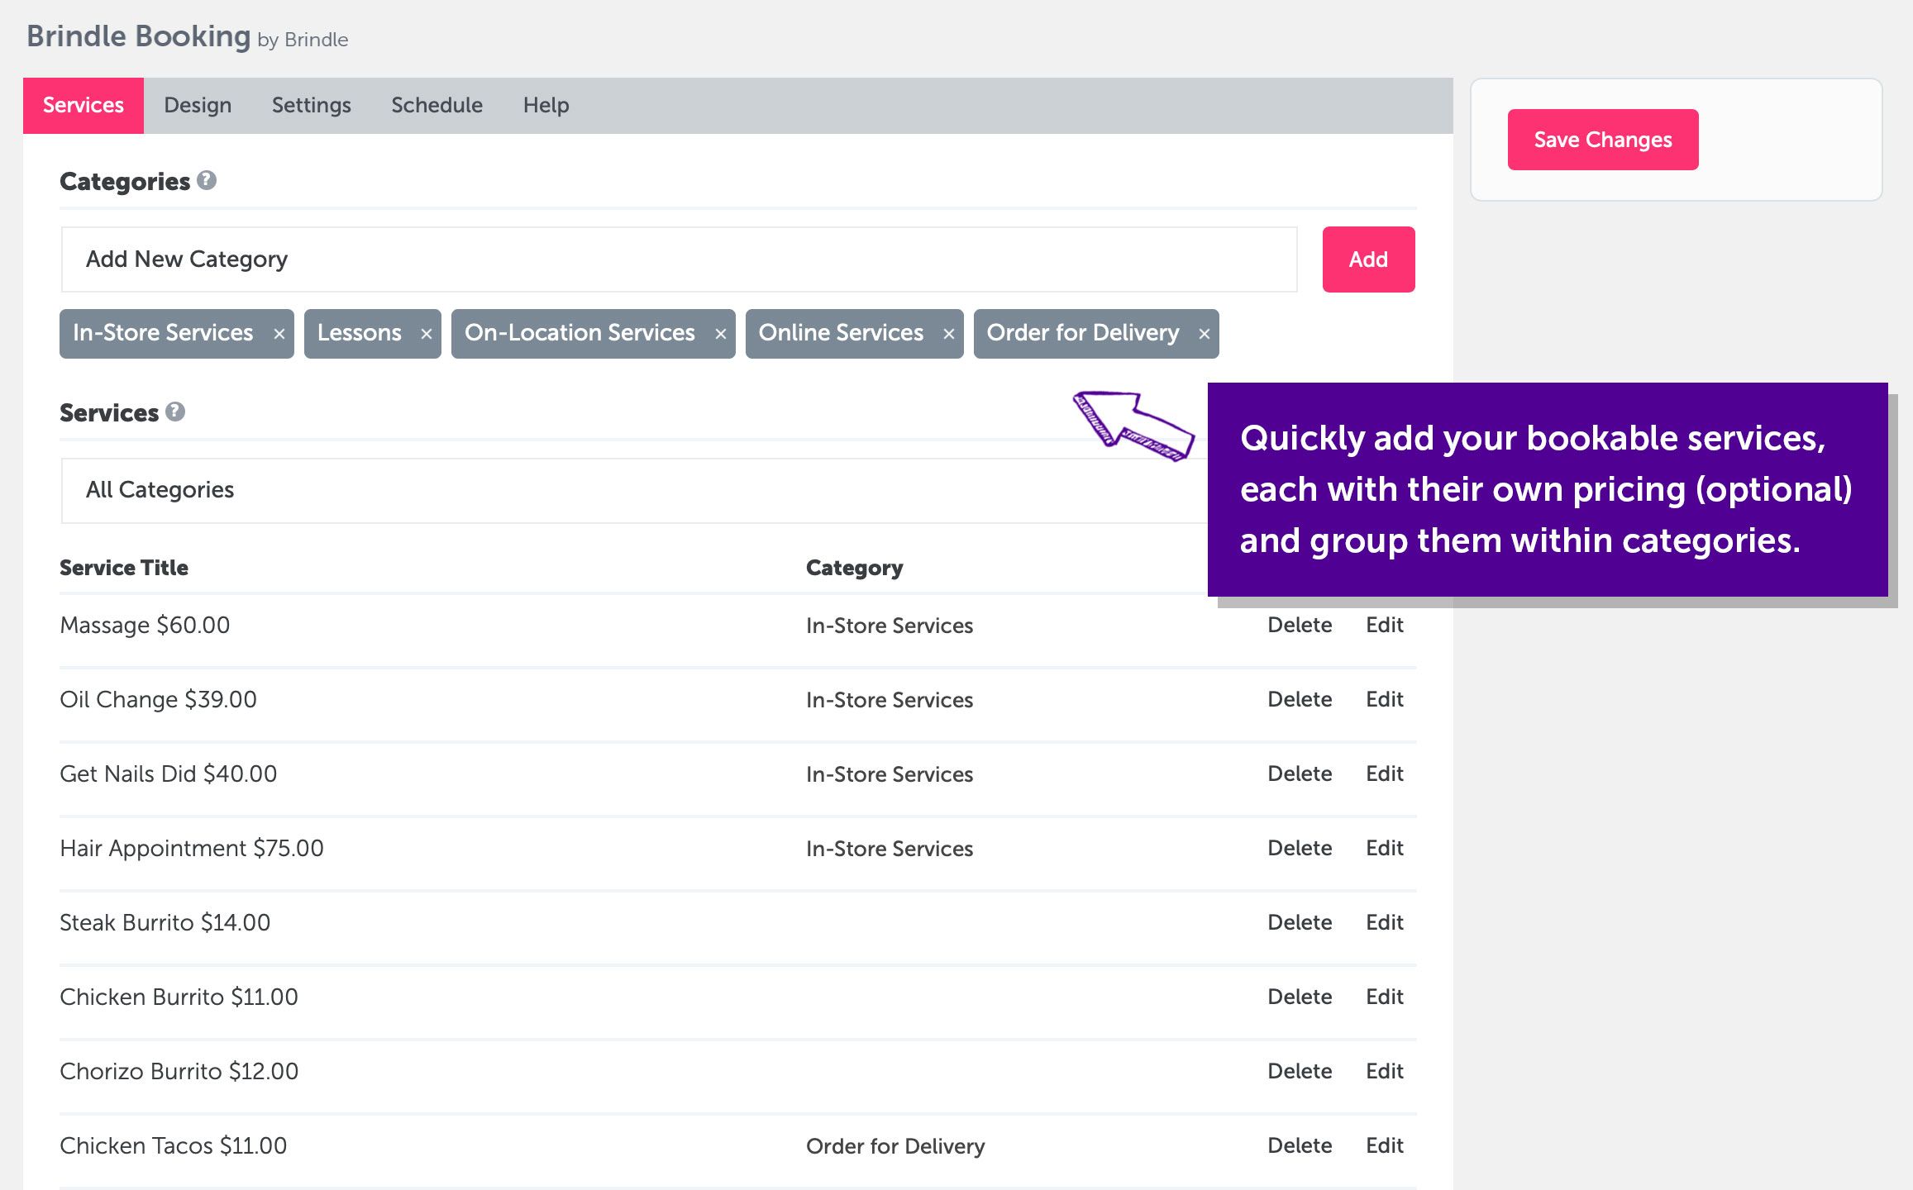Click the Service Title column header
The width and height of the screenshot is (1913, 1190).
point(124,568)
